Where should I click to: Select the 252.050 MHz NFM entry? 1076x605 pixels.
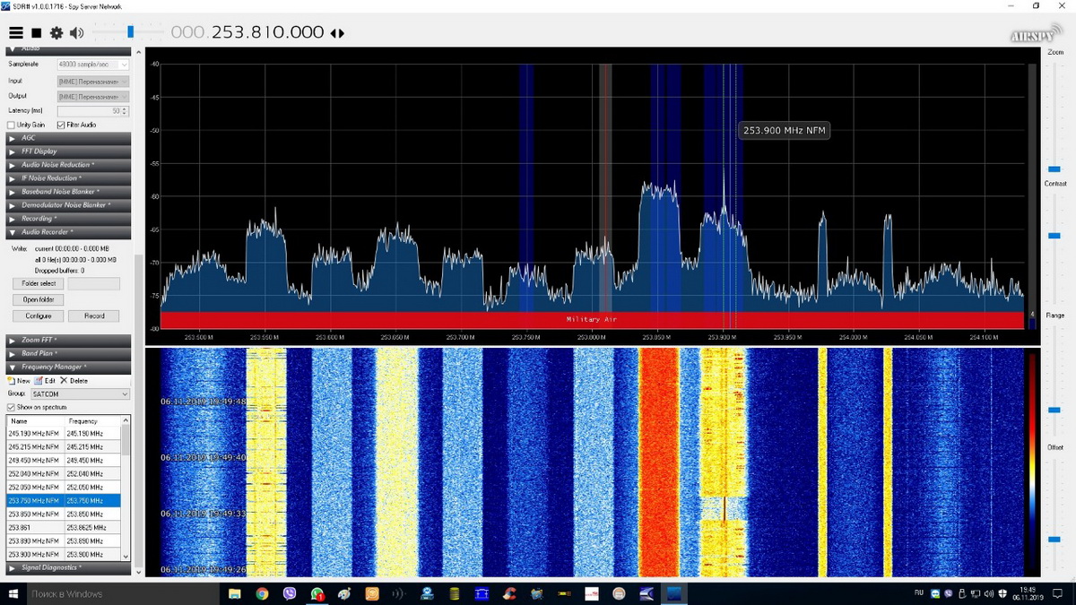[x=64, y=487]
